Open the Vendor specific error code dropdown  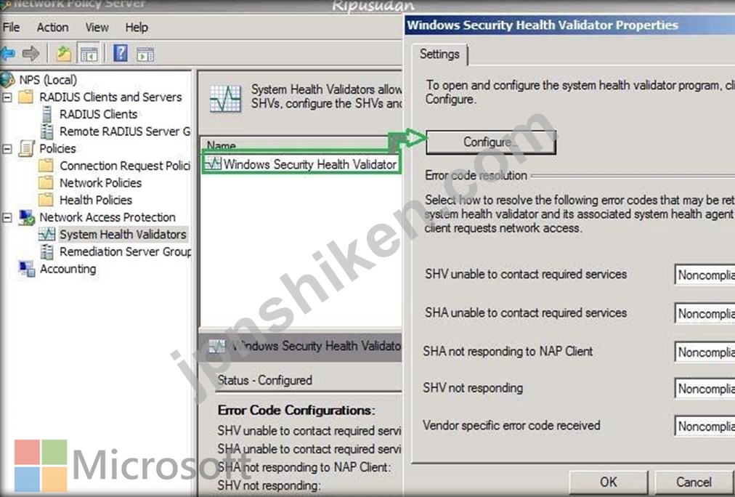(x=704, y=427)
